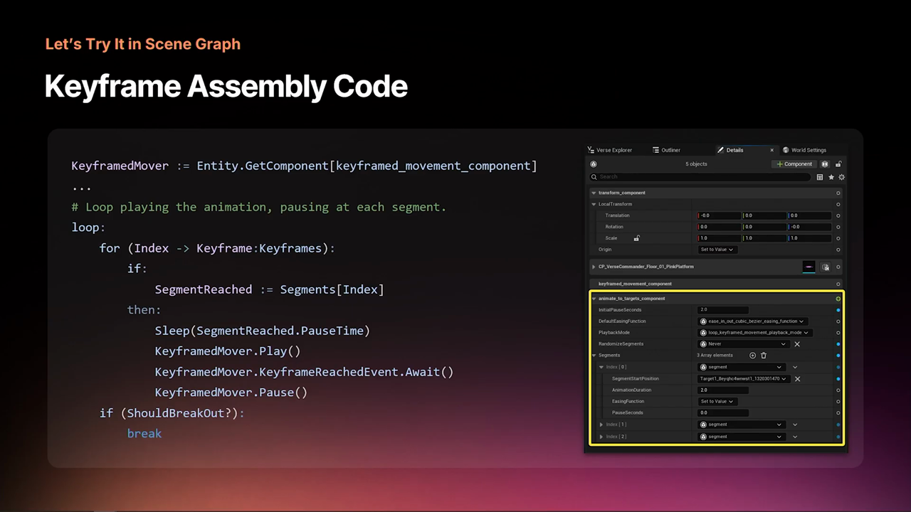This screenshot has width=911, height=512.
Task: Click the green reset icon on animate_to_targets_component
Action: [x=838, y=299]
